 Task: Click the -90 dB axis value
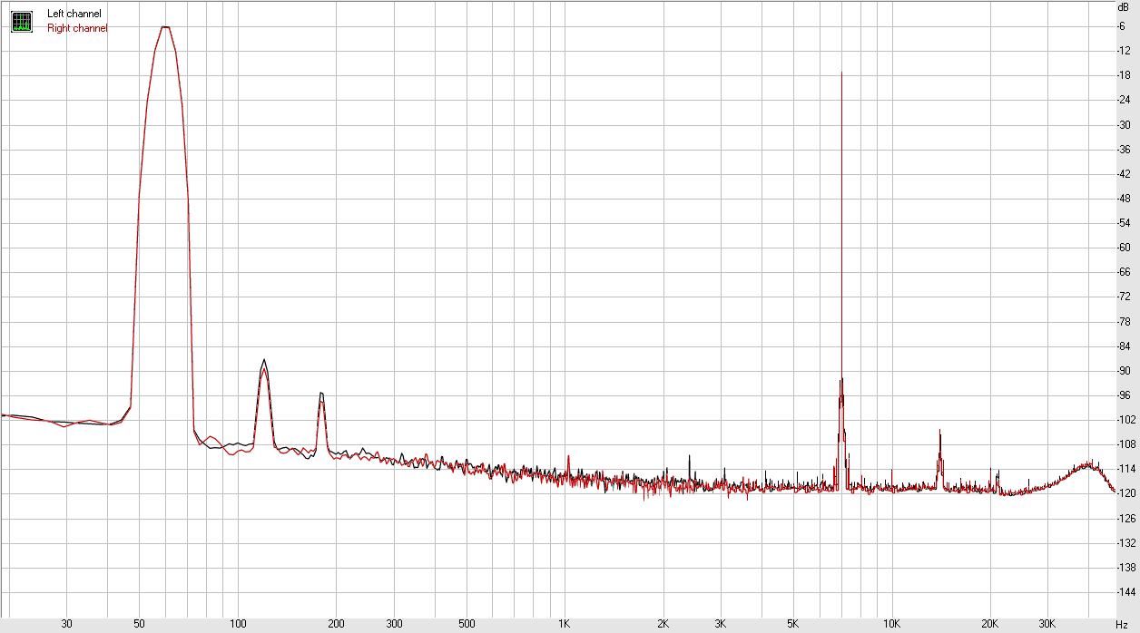1123,371
